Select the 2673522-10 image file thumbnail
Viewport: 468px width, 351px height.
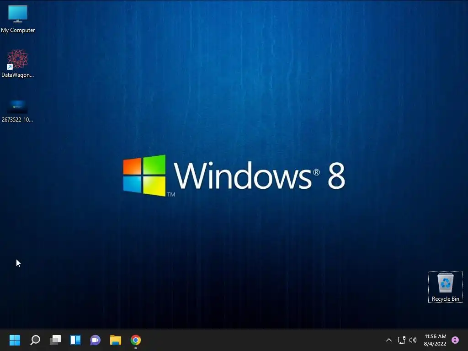click(x=17, y=107)
